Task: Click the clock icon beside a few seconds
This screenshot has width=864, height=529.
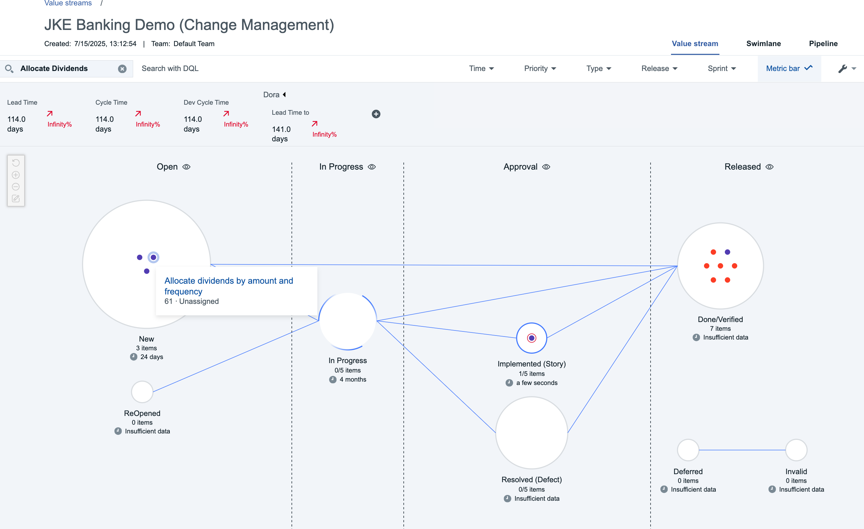Action: pyautogui.click(x=509, y=383)
